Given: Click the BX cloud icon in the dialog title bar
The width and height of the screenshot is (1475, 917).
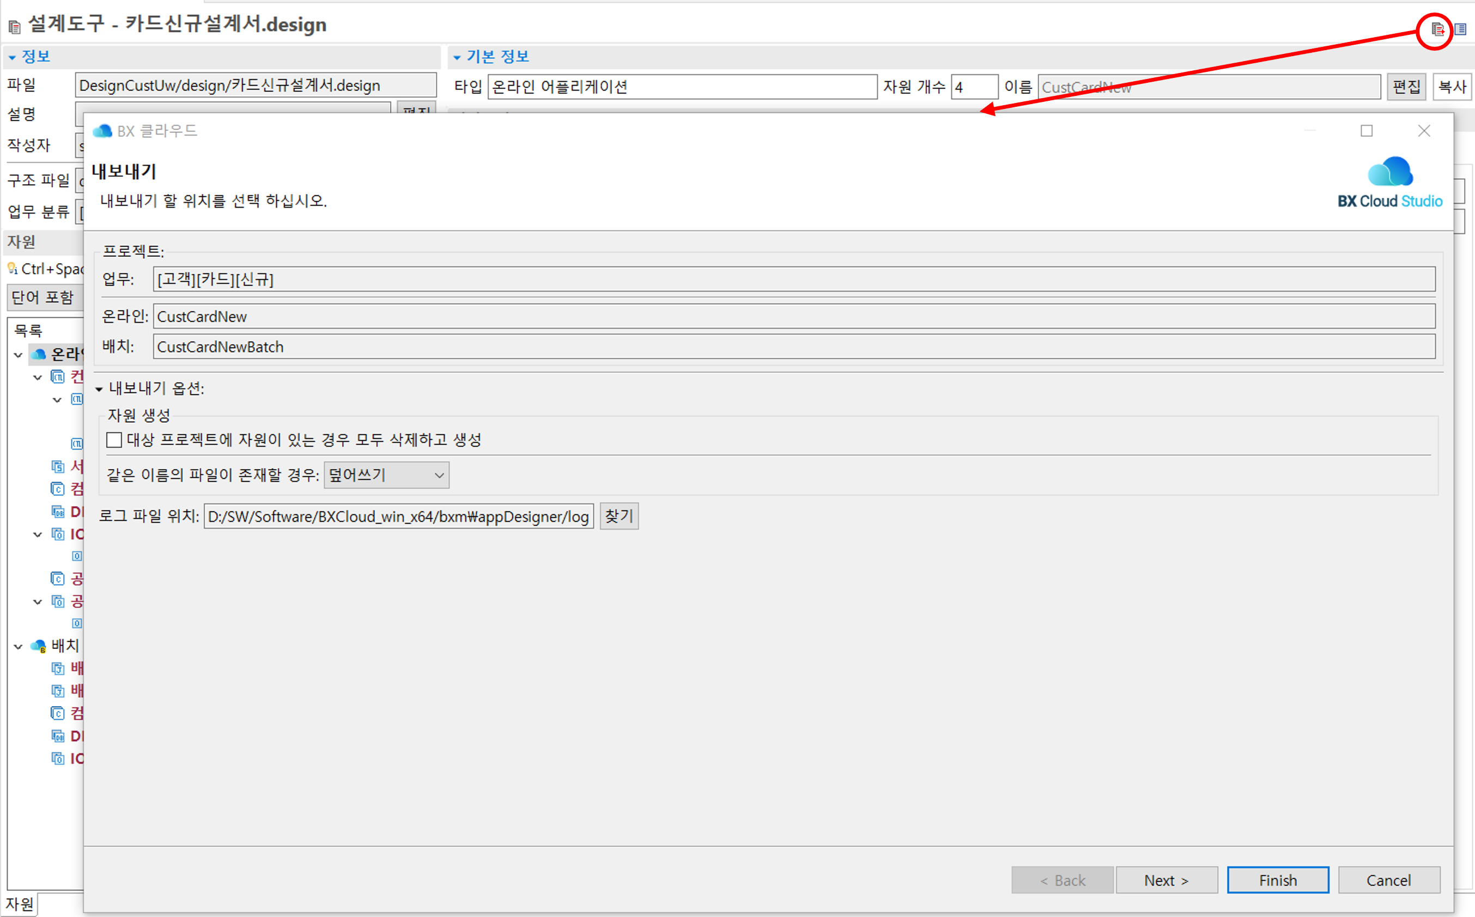Looking at the screenshot, I should click(102, 130).
